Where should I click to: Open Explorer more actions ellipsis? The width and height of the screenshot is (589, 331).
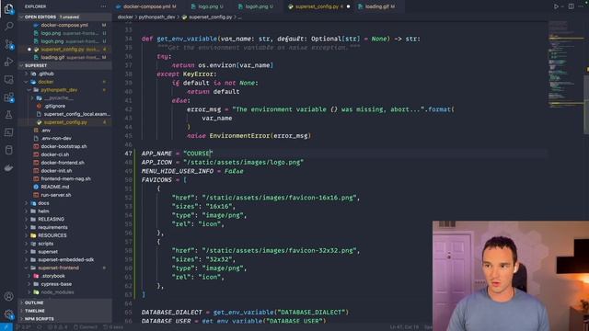tap(103, 6)
